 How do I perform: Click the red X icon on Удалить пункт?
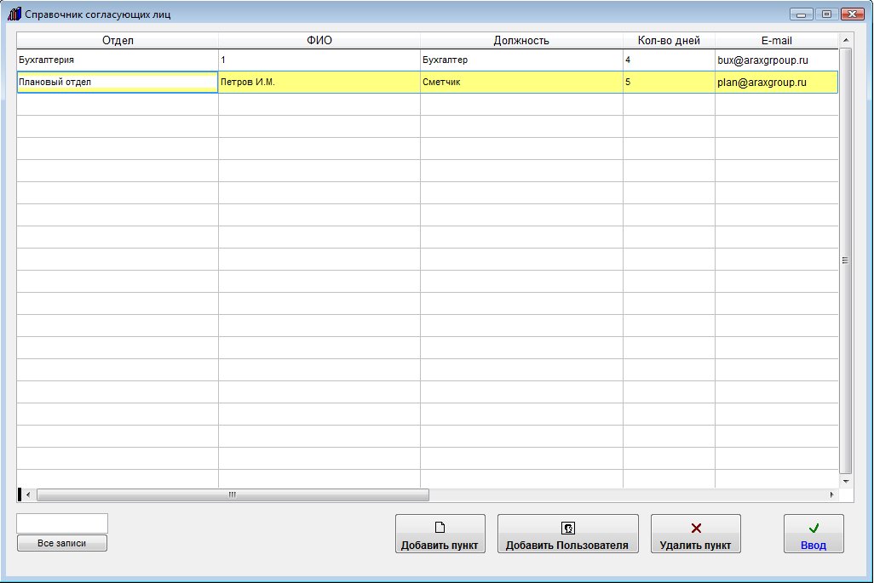tap(696, 528)
